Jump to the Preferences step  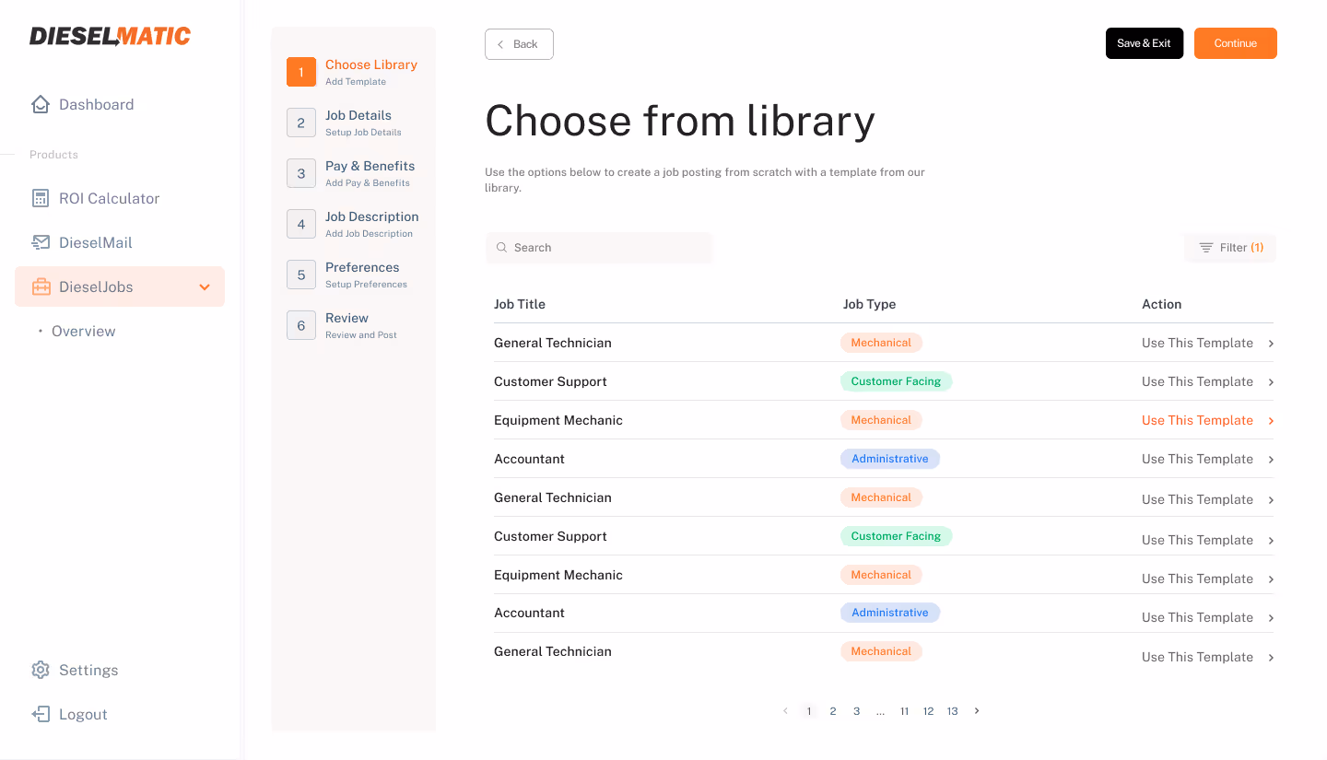(347, 275)
